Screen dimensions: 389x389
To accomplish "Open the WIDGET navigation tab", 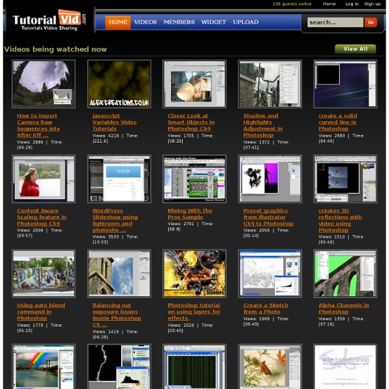I will pyautogui.click(x=213, y=22).
